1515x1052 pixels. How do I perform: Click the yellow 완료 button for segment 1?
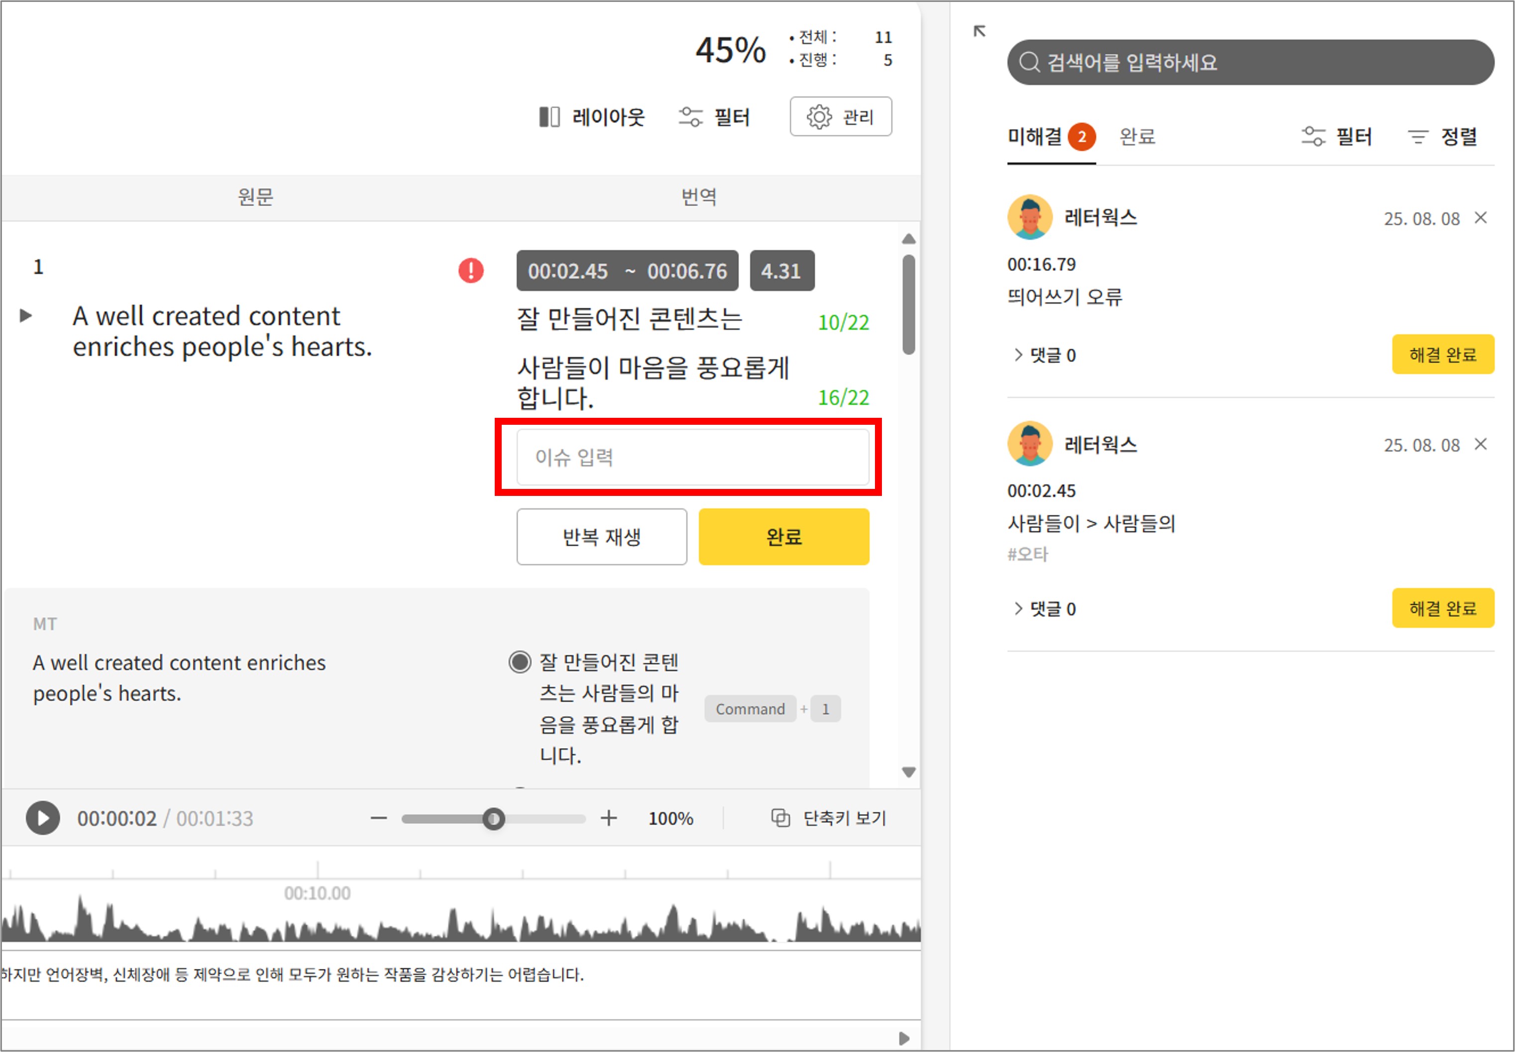(x=783, y=537)
